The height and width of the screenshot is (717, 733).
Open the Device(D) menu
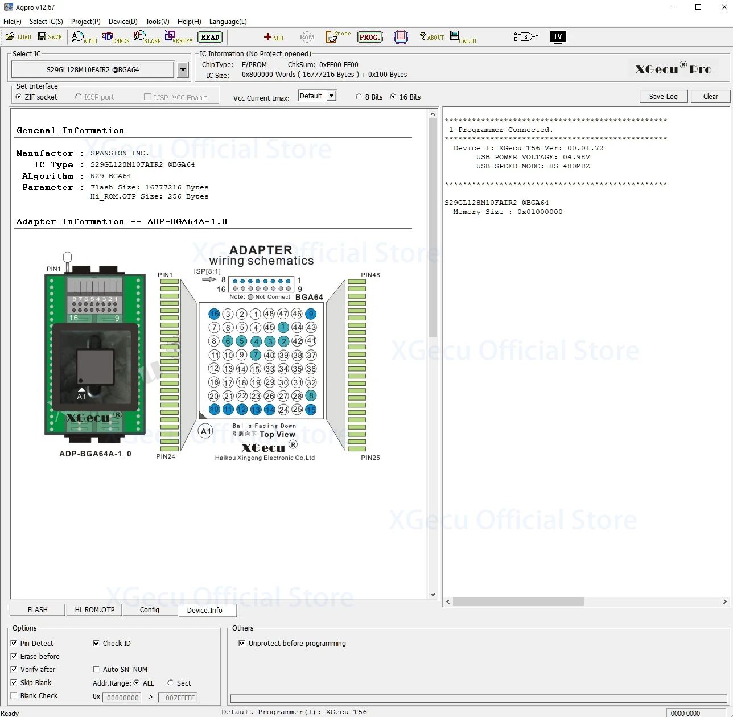click(123, 22)
